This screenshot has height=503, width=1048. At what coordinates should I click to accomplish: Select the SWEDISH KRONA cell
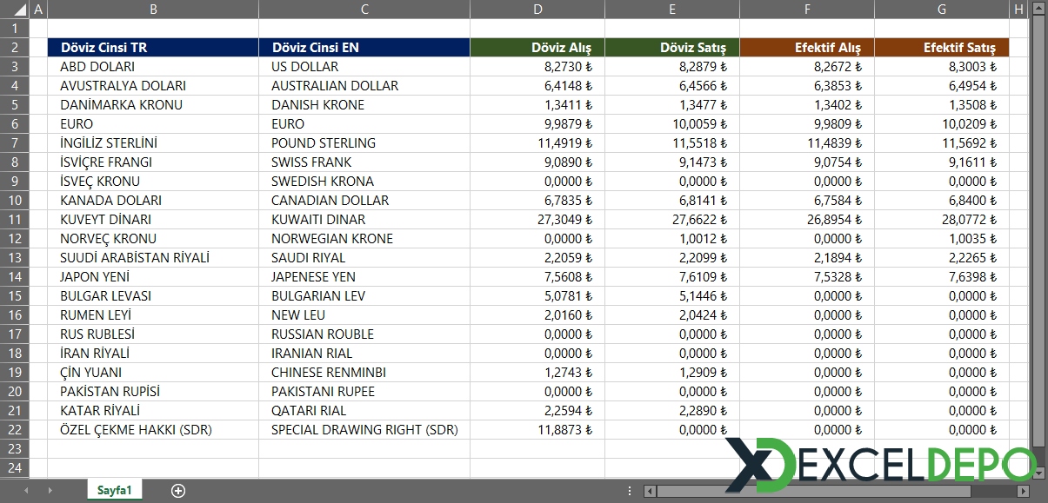364,182
